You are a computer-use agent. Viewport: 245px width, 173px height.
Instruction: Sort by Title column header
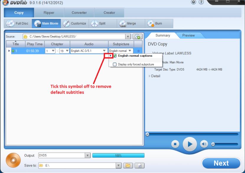pos(16,44)
